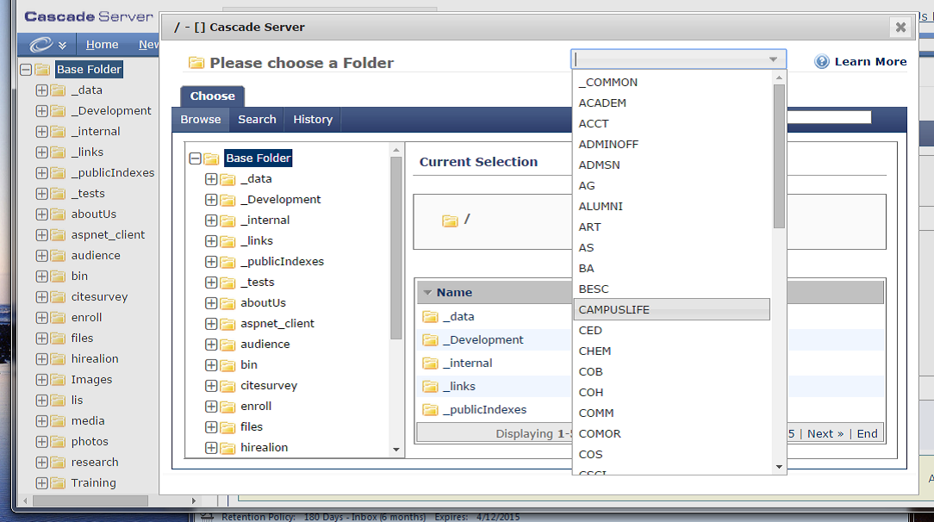Click dialog tree scroll down arrow
The width and height of the screenshot is (934, 522).
[x=396, y=450]
